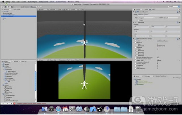
Task: Open the Window menu
Action: (x=71, y=2)
